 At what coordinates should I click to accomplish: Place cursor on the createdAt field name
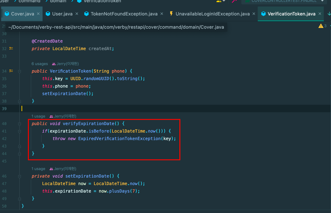100,49
